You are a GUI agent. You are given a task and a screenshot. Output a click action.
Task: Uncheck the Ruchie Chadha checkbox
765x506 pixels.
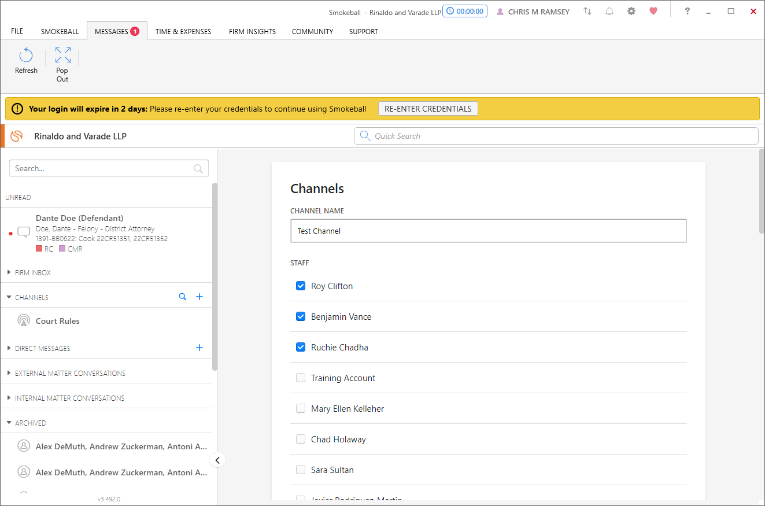[x=301, y=347]
